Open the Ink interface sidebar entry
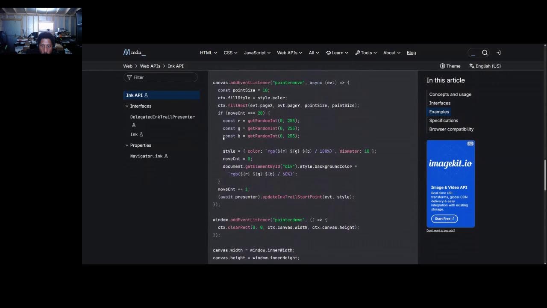Image resolution: width=547 pixels, height=308 pixels. [x=134, y=134]
